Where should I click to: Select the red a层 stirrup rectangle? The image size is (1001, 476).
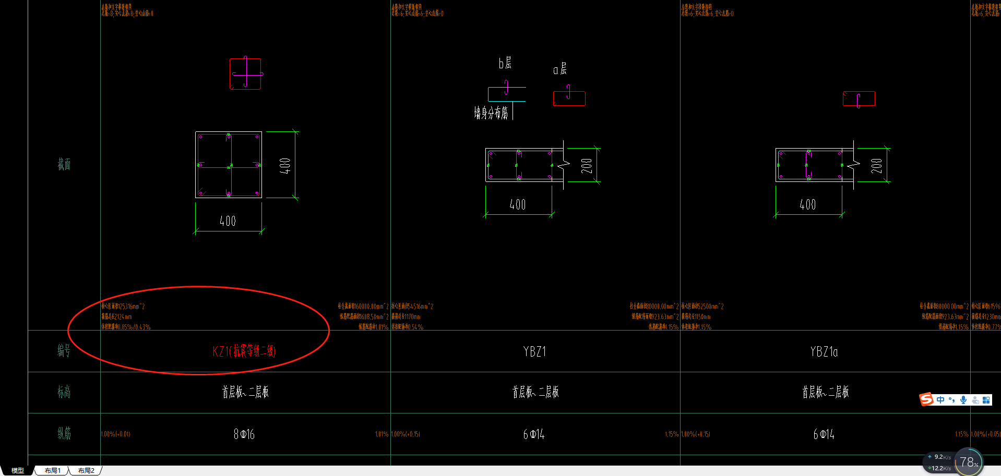[569, 99]
